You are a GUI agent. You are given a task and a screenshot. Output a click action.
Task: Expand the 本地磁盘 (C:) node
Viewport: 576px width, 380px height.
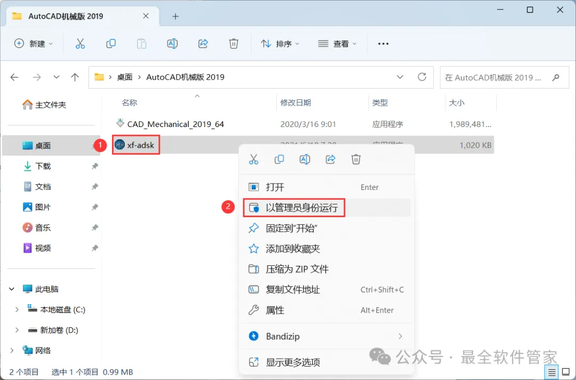(x=17, y=310)
